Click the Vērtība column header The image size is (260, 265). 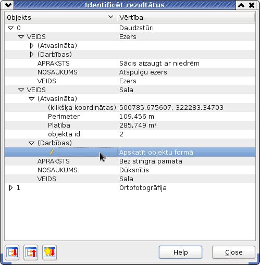[186, 17]
